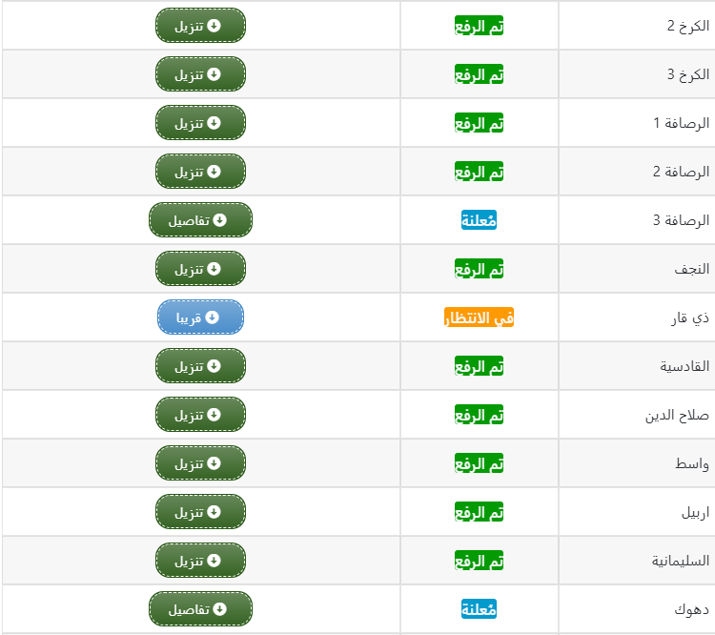The image size is (715, 635).
Task: Click download button for الكرخ 3 row
Action: pyautogui.click(x=200, y=74)
